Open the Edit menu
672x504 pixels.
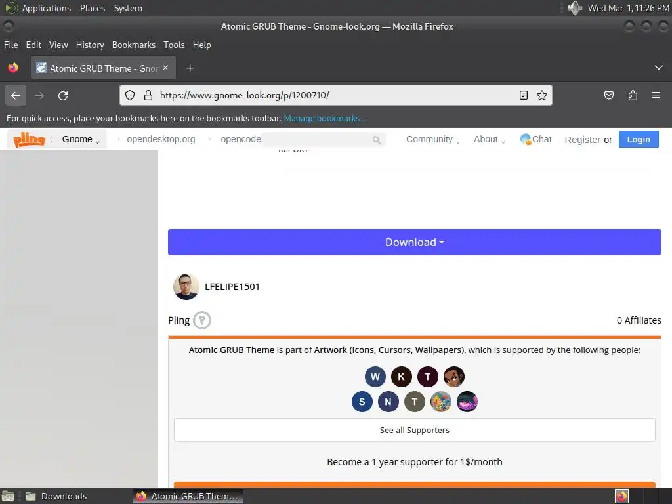tap(33, 45)
